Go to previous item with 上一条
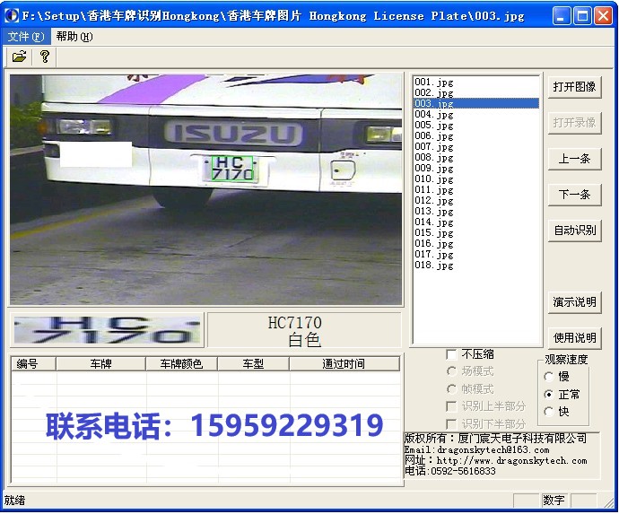Image resolution: width=619 pixels, height=514 pixels. pos(574,159)
